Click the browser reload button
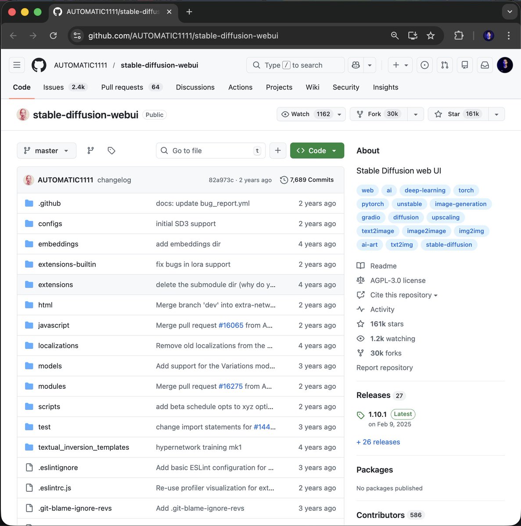 tap(53, 36)
